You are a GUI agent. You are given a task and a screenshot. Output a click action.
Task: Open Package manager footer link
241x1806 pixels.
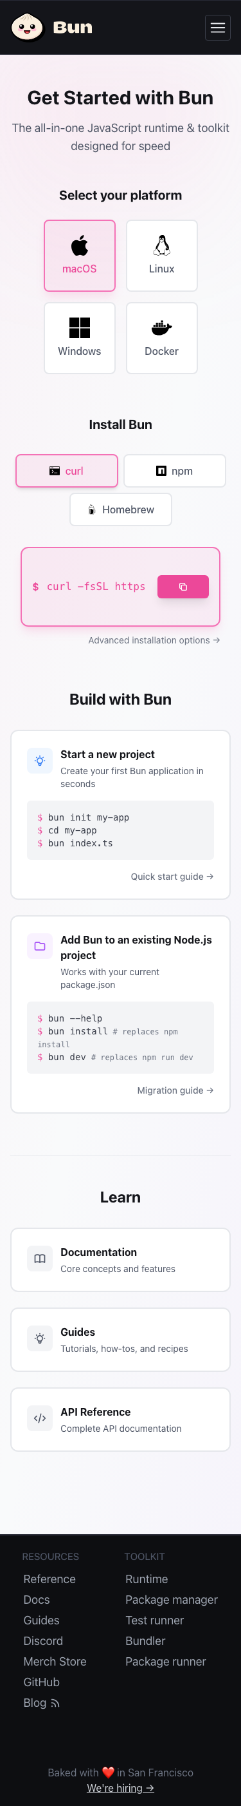pos(171,1599)
